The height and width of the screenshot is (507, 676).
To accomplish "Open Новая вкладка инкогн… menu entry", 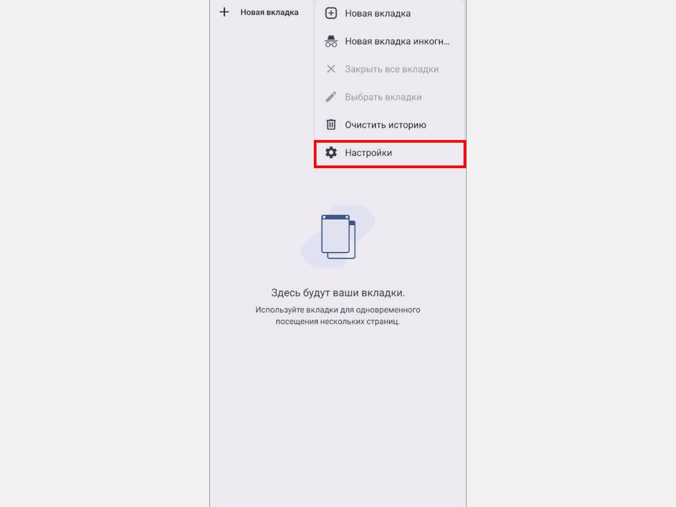I will click(x=390, y=41).
